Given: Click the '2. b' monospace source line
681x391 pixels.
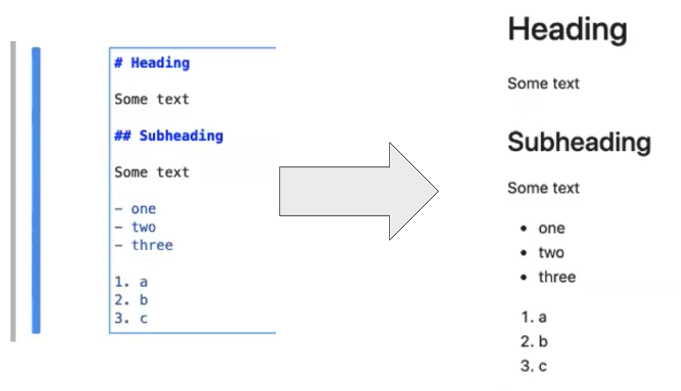Looking at the screenshot, I should pyautogui.click(x=131, y=300).
